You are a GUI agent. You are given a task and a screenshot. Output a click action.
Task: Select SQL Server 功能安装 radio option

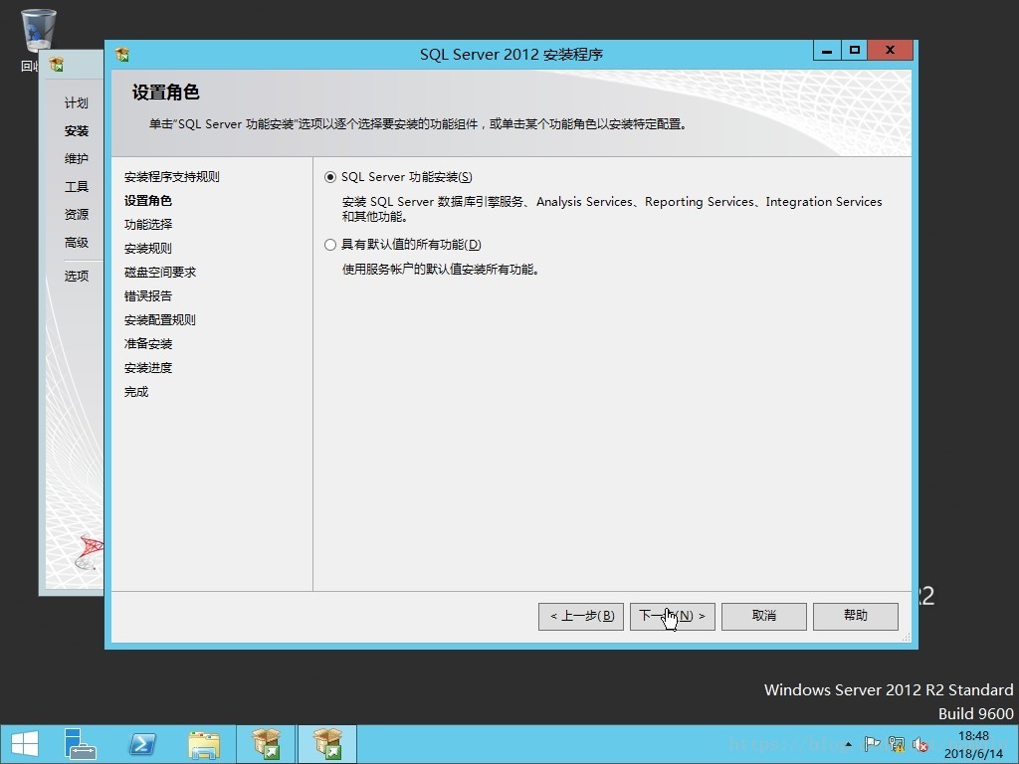point(330,177)
